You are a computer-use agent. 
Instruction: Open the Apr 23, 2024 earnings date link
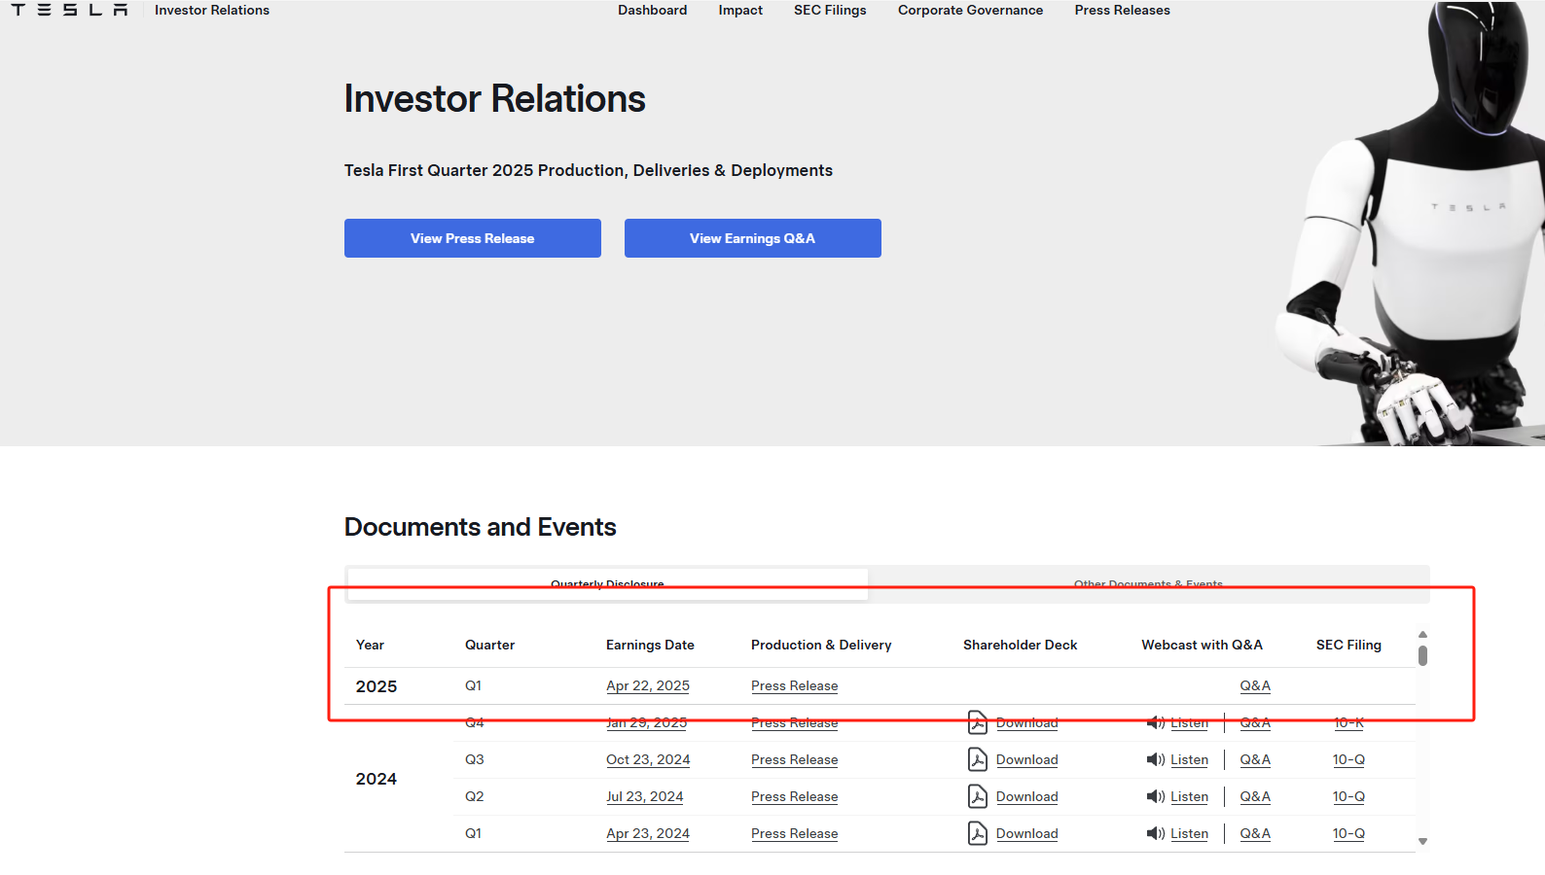click(648, 833)
